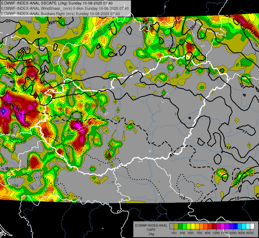Click the 2250 value in the legend scale
The image size is (259, 238).
(233, 233)
